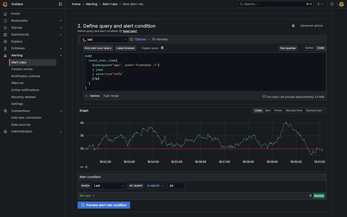This screenshot has height=217, width=347.
Task: Expand the query Options section
Action: 93,96
